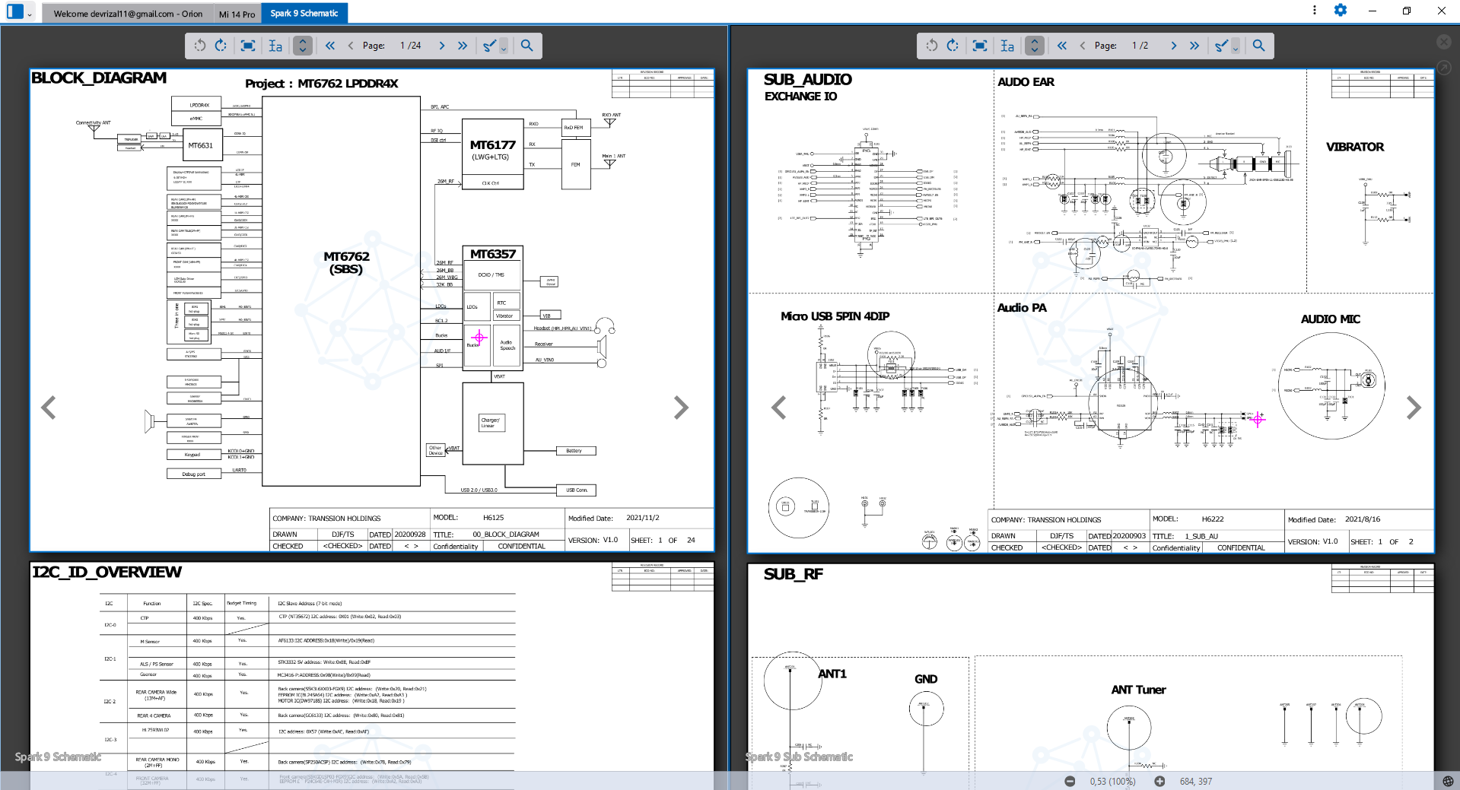
Task: Click left arrow on Block Diagram page
Action: 49,408
